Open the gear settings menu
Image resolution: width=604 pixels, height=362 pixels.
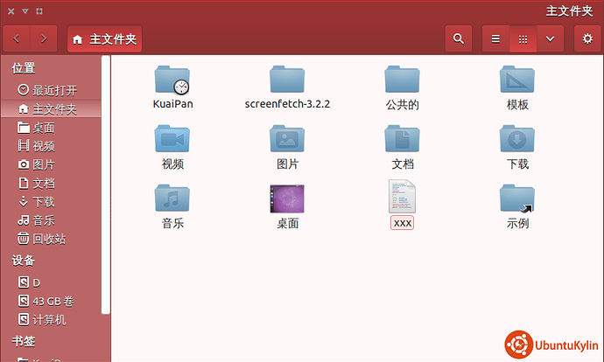pos(587,38)
